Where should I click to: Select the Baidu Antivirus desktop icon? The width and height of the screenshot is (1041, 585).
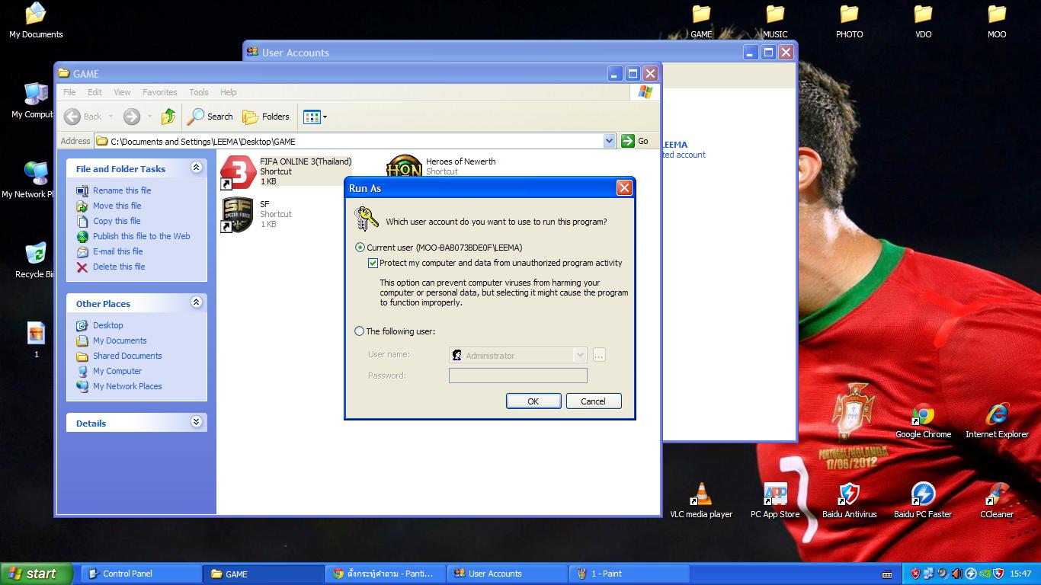click(849, 495)
